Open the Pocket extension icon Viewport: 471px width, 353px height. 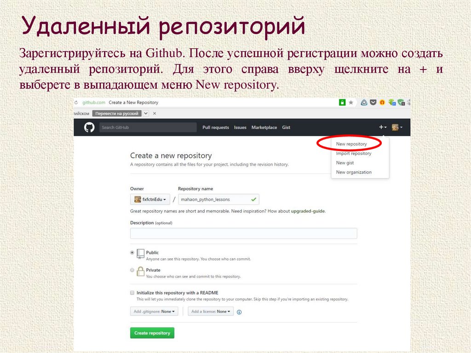point(373,103)
